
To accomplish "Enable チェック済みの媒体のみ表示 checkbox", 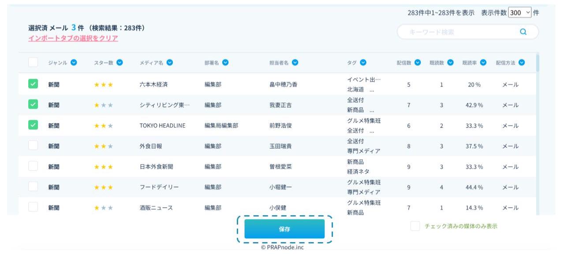I will [415, 226].
